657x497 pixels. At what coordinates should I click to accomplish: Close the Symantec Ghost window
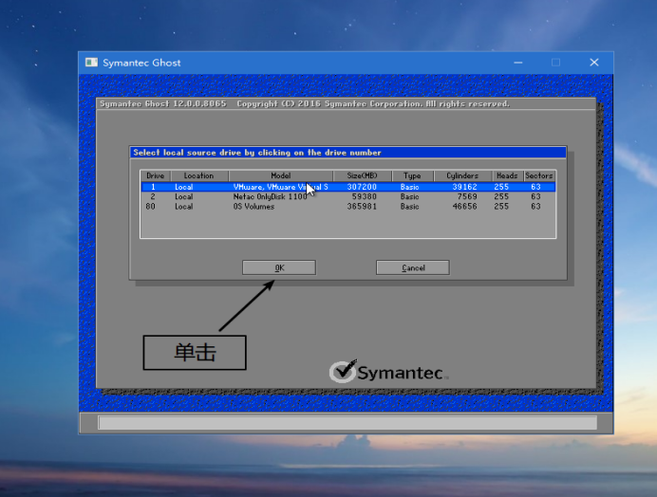[594, 63]
